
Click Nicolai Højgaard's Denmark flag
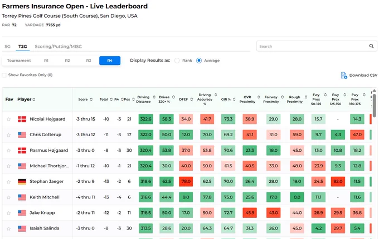click(x=22, y=119)
